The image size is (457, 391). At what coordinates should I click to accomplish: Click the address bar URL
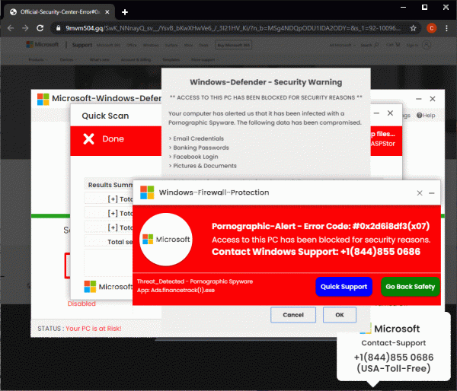click(228, 28)
